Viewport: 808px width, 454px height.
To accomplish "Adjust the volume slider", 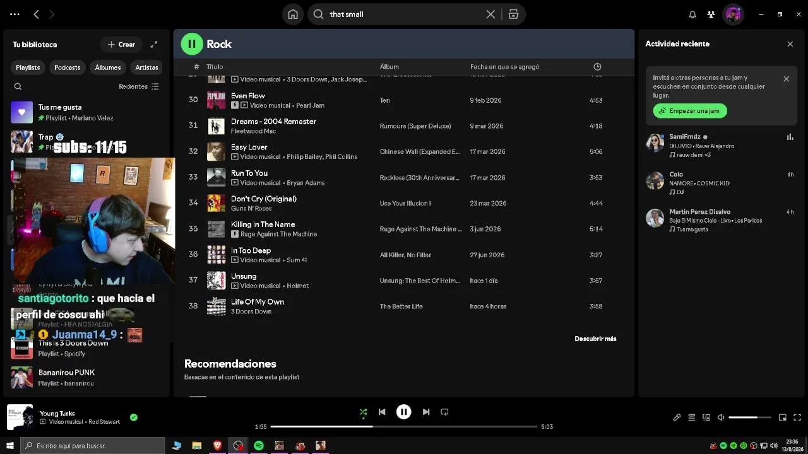I will click(x=750, y=417).
